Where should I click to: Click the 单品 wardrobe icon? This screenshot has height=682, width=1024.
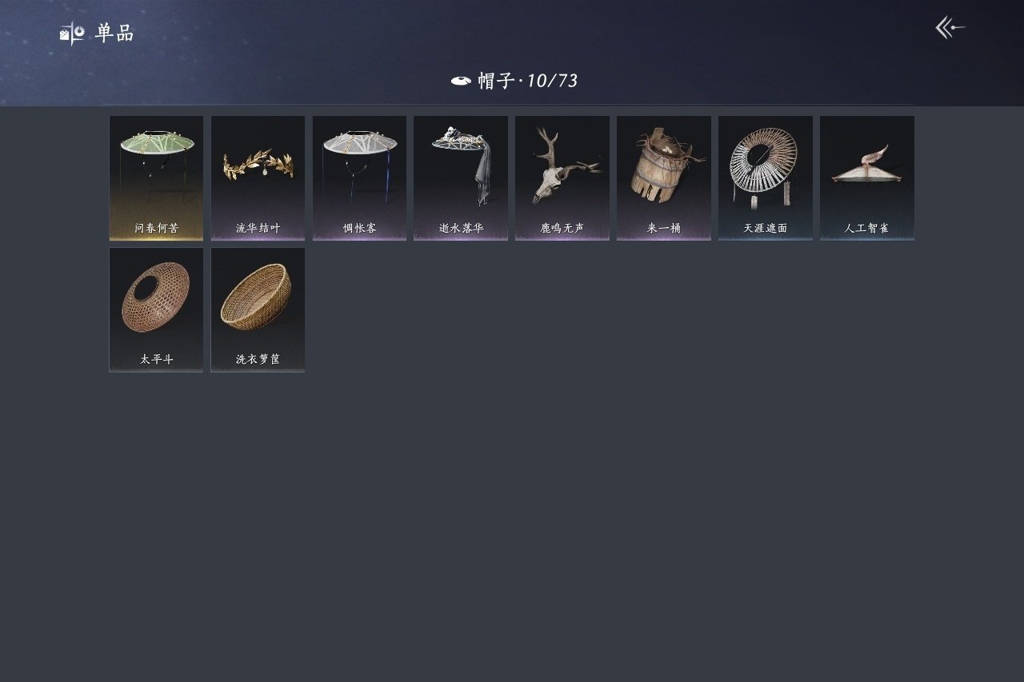coord(72,34)
